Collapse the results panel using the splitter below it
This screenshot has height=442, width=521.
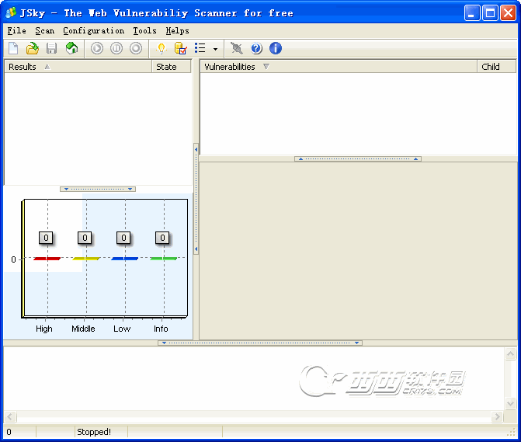(98, 189)
